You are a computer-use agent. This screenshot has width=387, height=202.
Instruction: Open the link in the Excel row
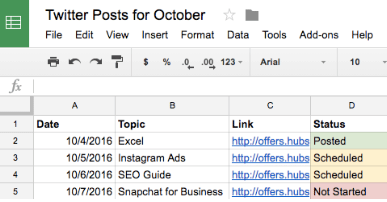[270, 141]
